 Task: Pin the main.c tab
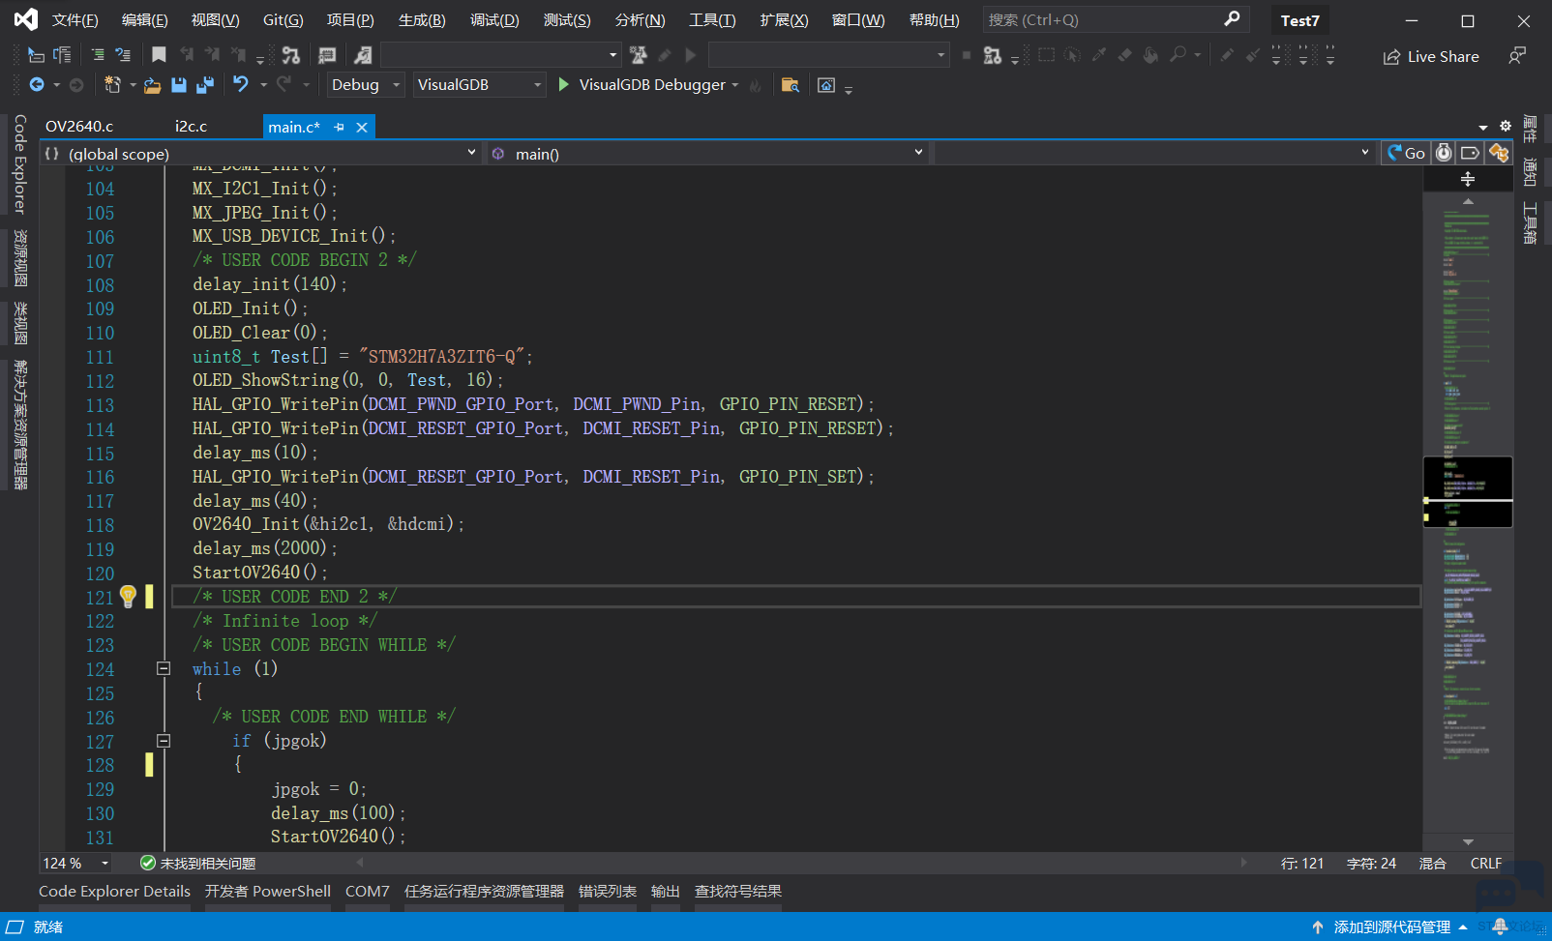click(x=339, y=127)
